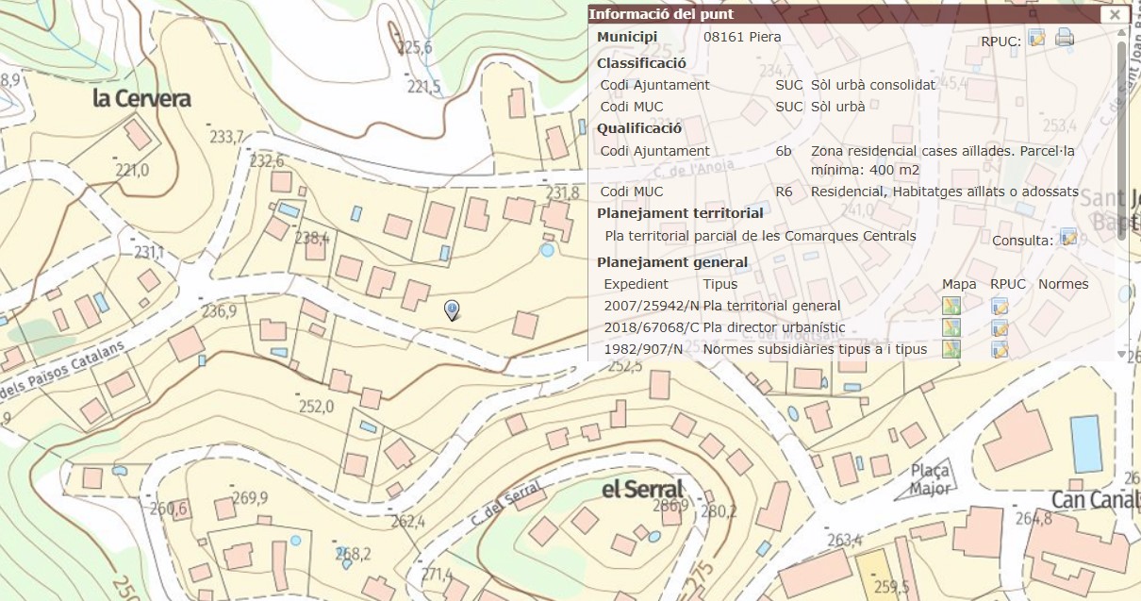The image size is (1141, 601).
Task: Click the info panel scrollbar down arrow
Action: click(1121, 354)
